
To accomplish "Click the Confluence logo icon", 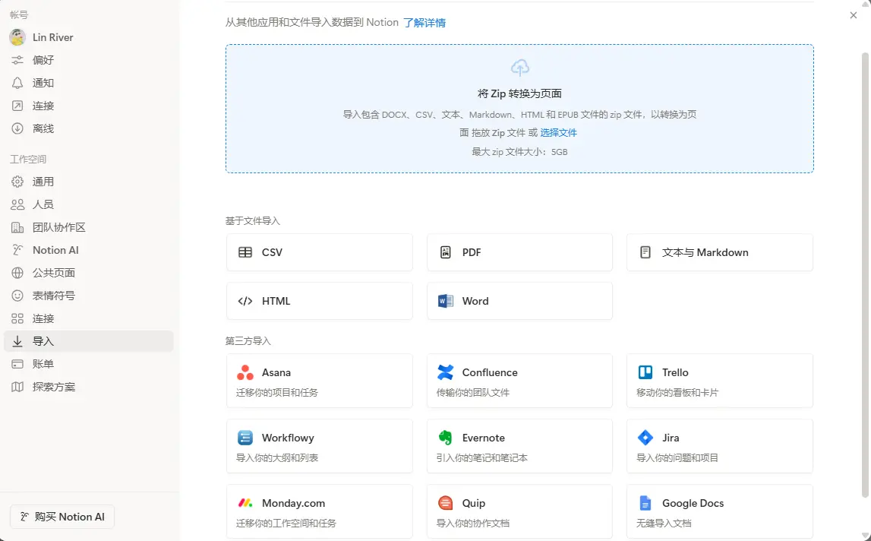I will (446, 372).
